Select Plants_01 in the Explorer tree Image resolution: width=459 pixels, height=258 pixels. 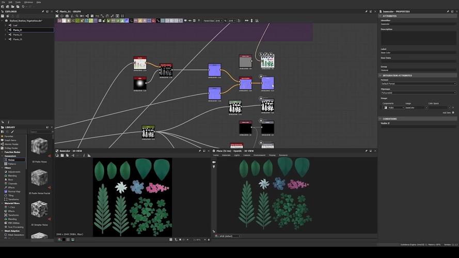[18, 30]
